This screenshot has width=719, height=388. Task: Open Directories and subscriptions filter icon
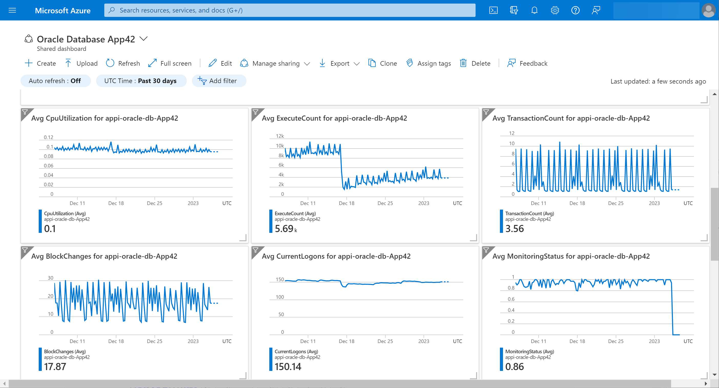click(x=513, y=10)
